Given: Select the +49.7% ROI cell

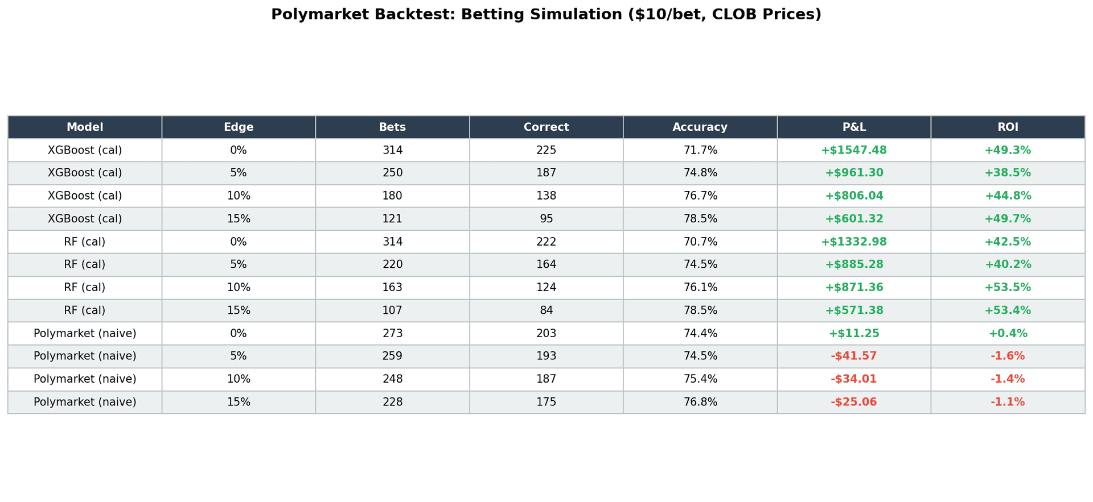Looking at the screenshot, I should pos(1008,219).
